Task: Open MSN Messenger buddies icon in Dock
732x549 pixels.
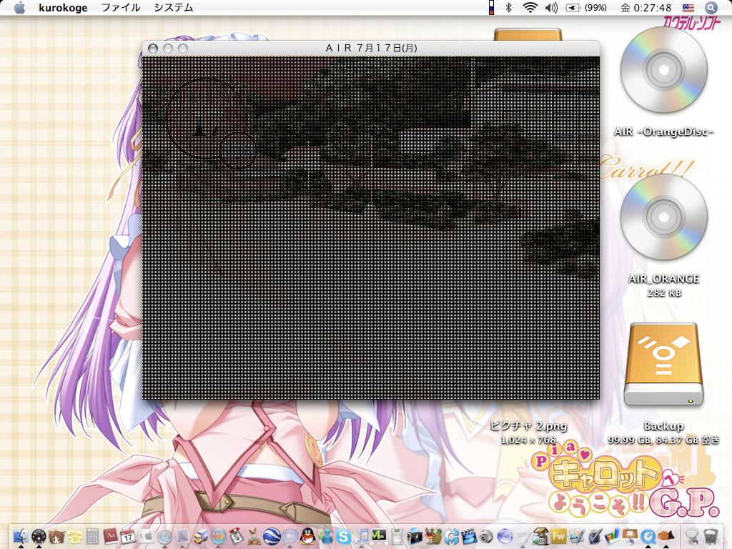Action: (325, 536)
